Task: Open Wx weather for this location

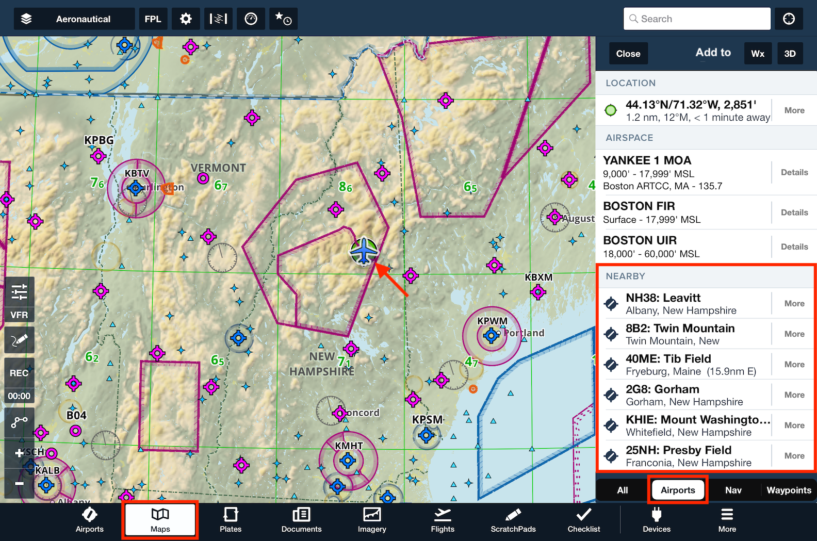Action: pyautogui.click(x=758, y=54)
